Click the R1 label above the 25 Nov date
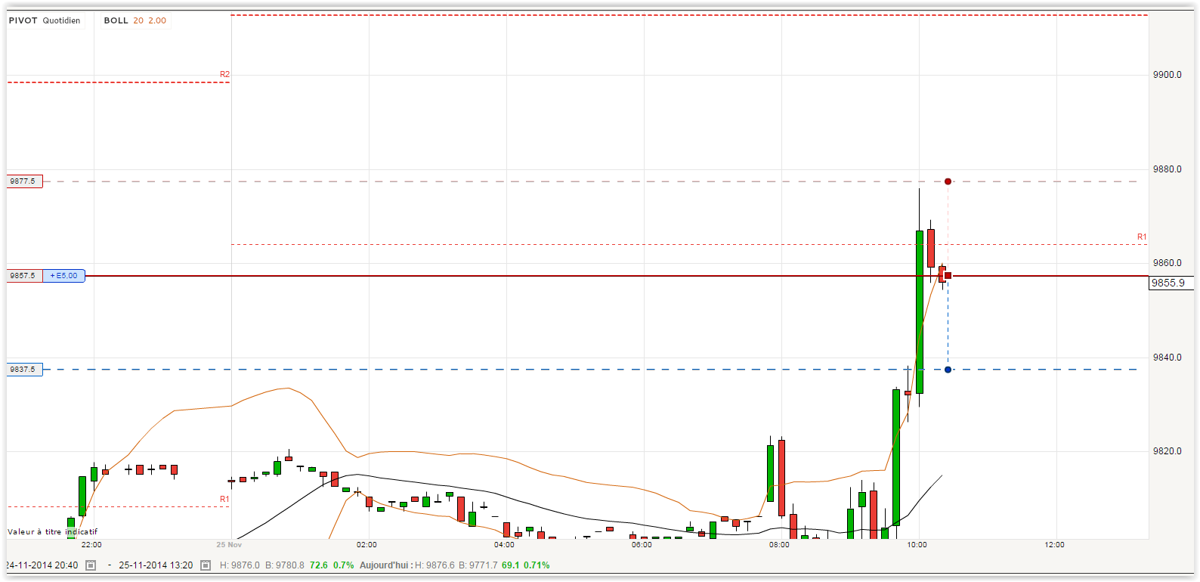The image size is (1200, 582). [224, 499]
